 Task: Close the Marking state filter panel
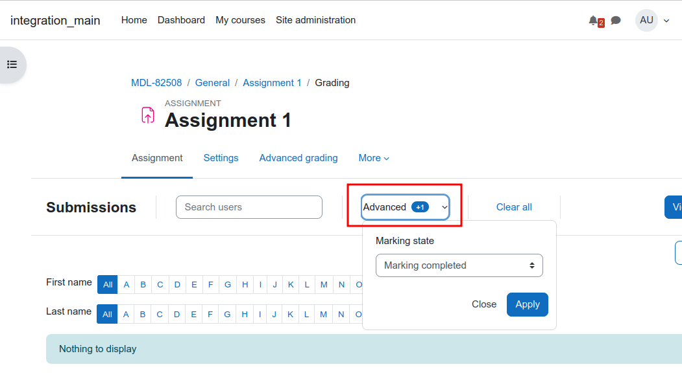(x=484, y=304)
